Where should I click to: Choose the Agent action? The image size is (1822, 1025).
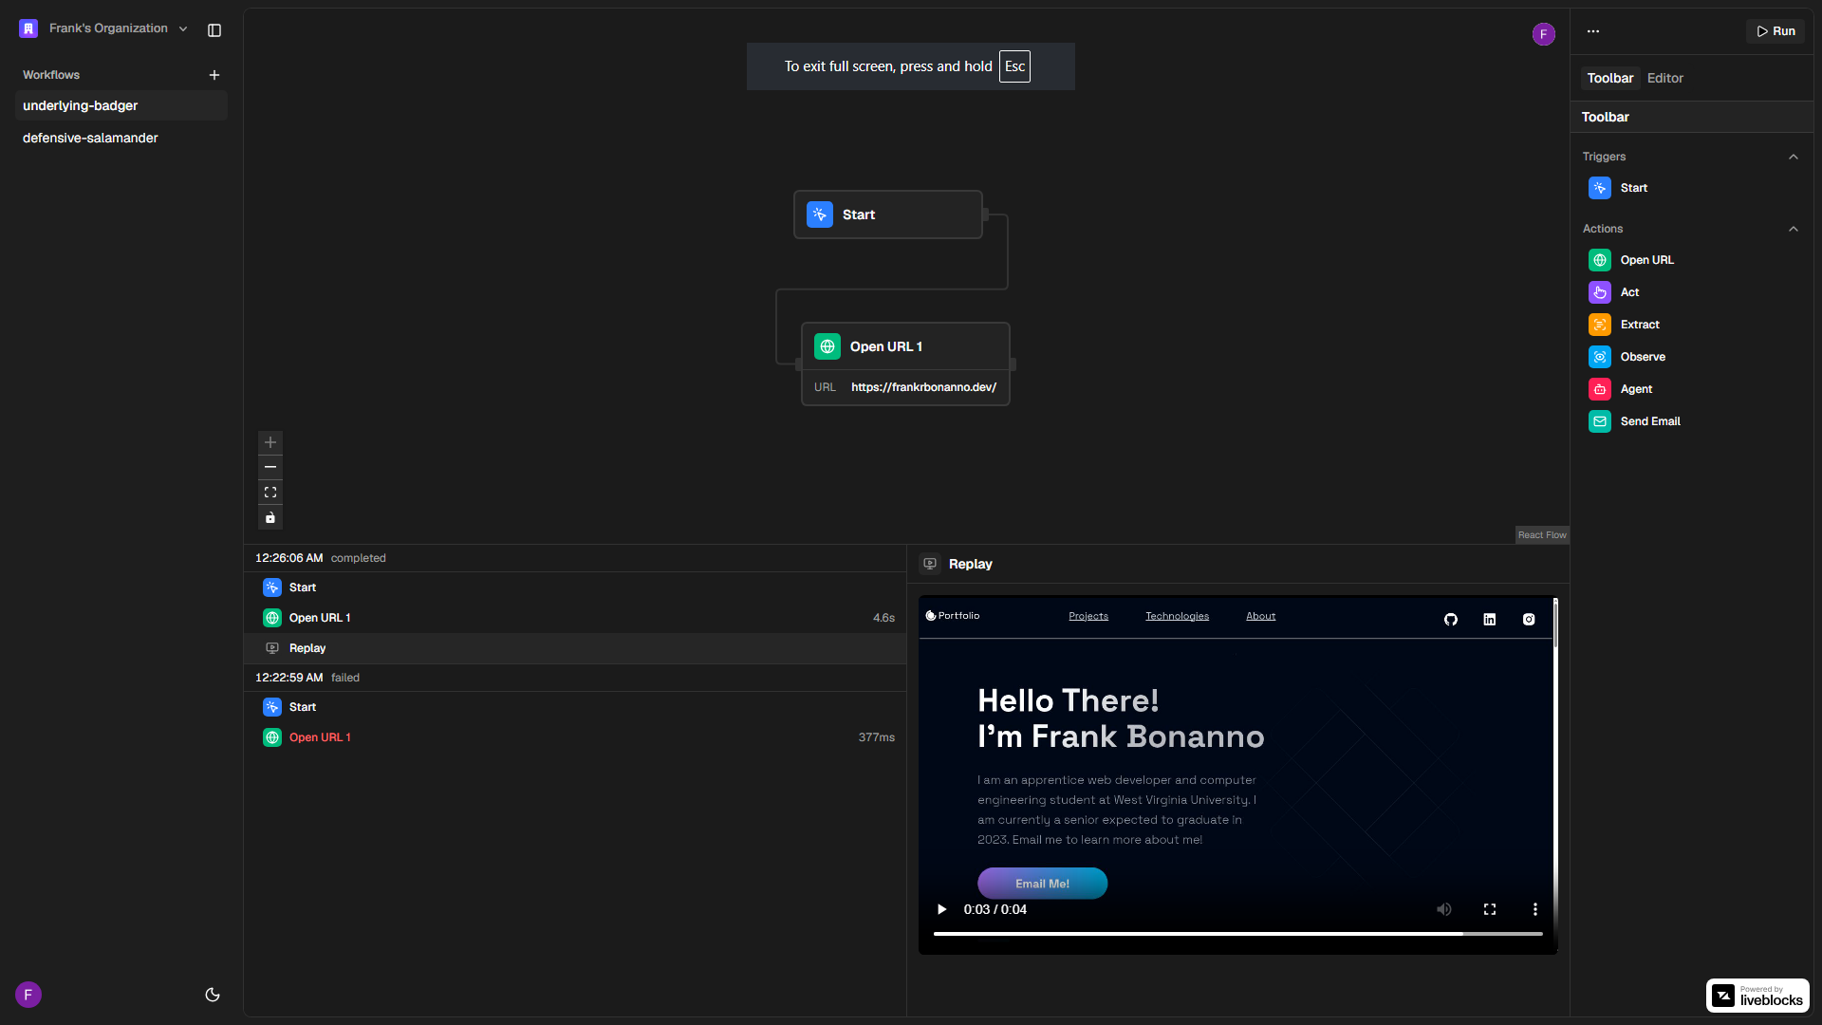(x=1691, y=389)
